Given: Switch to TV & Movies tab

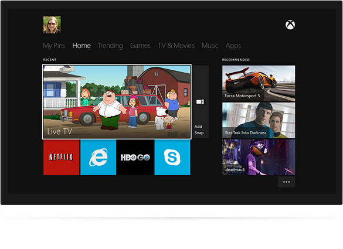Looking at the screenshot, I should (x=176, y=46).
